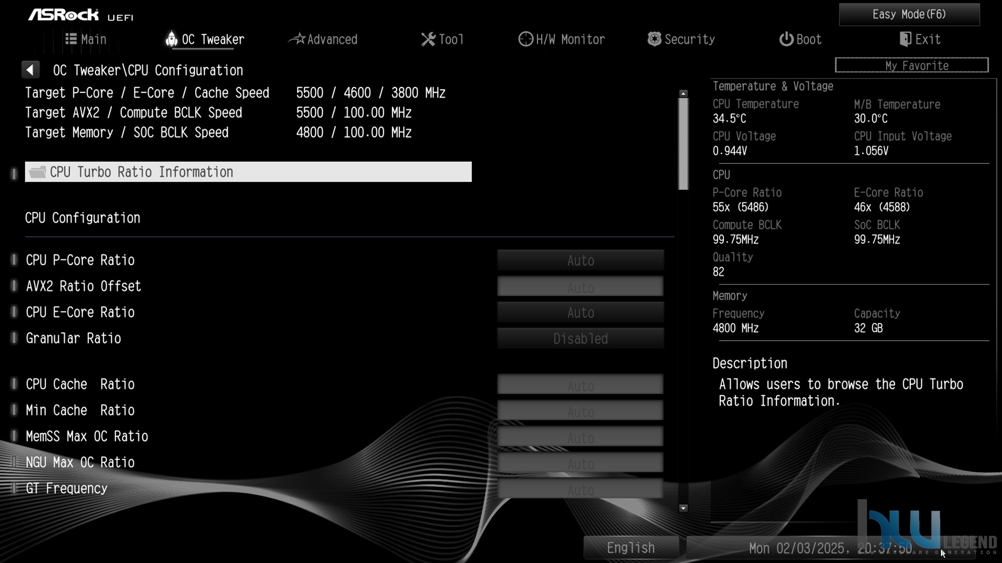Click Target Memory / SOC BCLK Speed text
The width and height of the screenshot is (1002, 563).
(x=127, y=133)
